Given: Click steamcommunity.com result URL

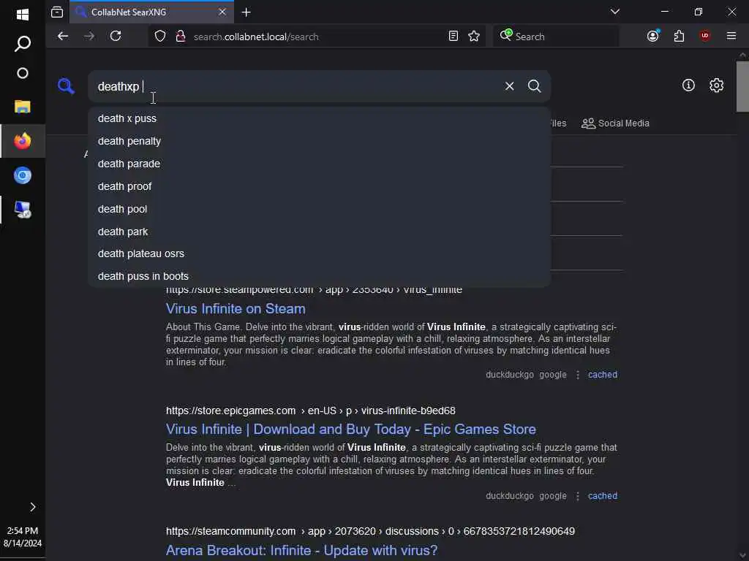Looking at the screenshot, I should tap(370, 531).
